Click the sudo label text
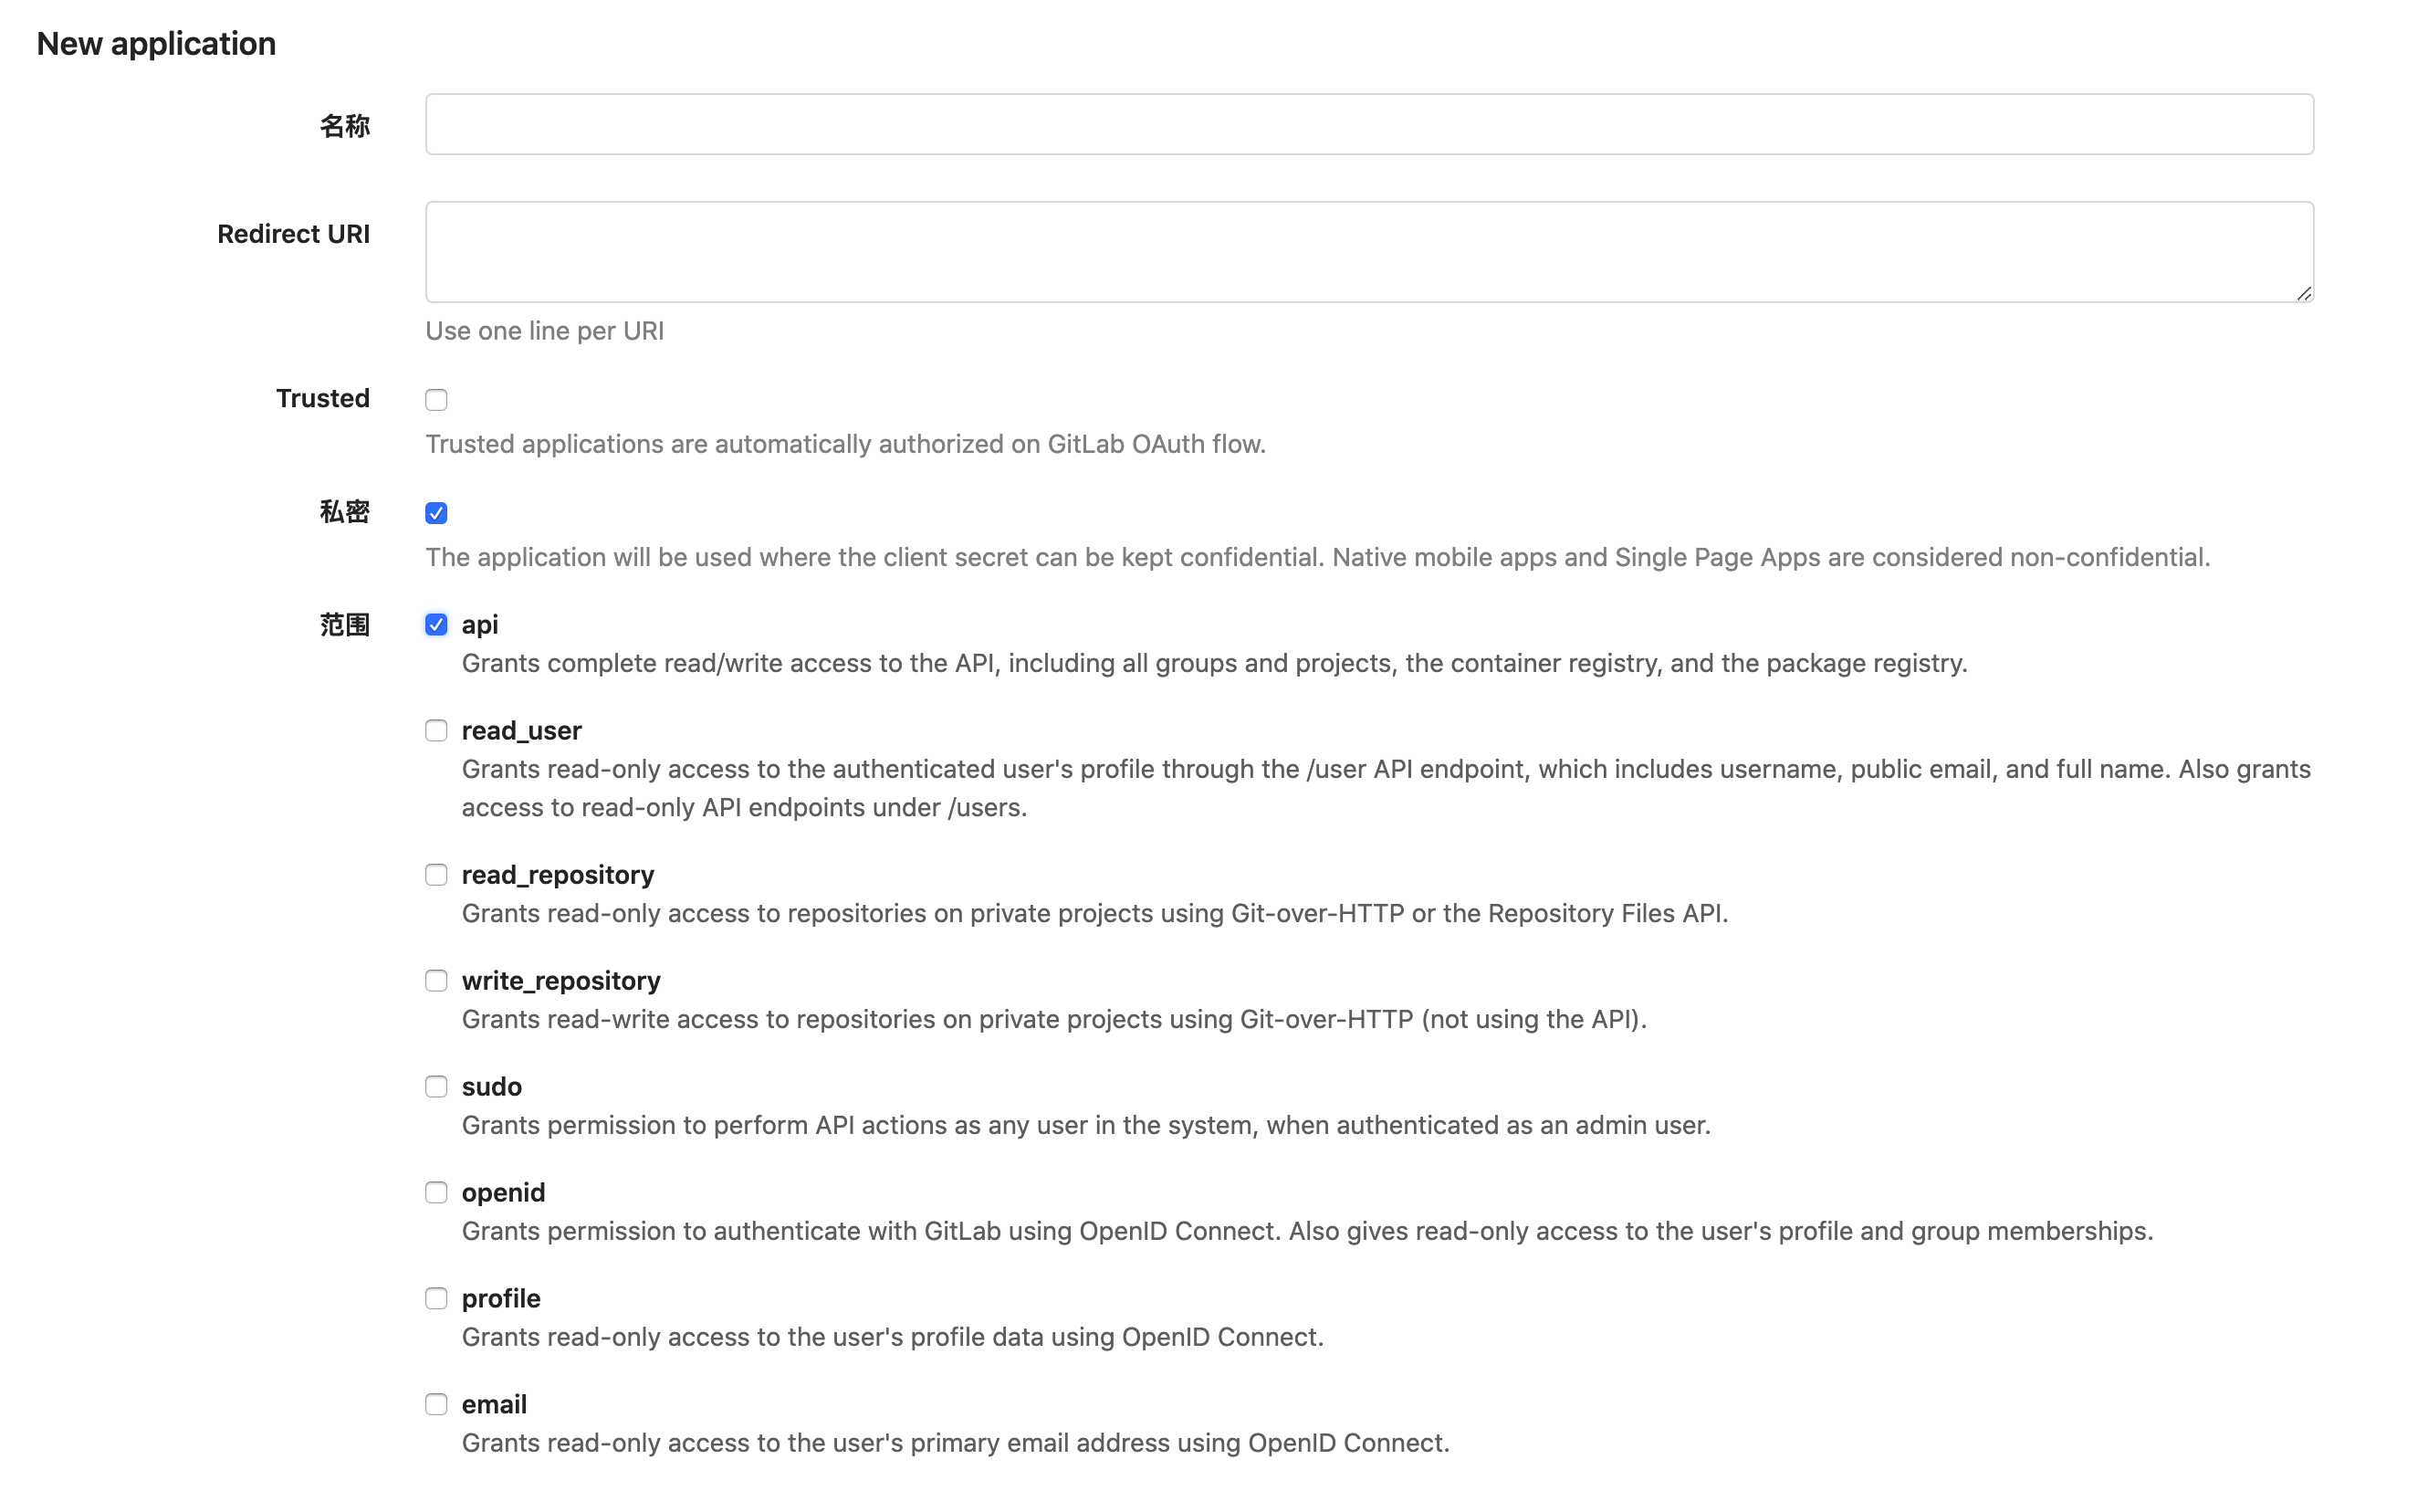 (x=492, y=1087)
